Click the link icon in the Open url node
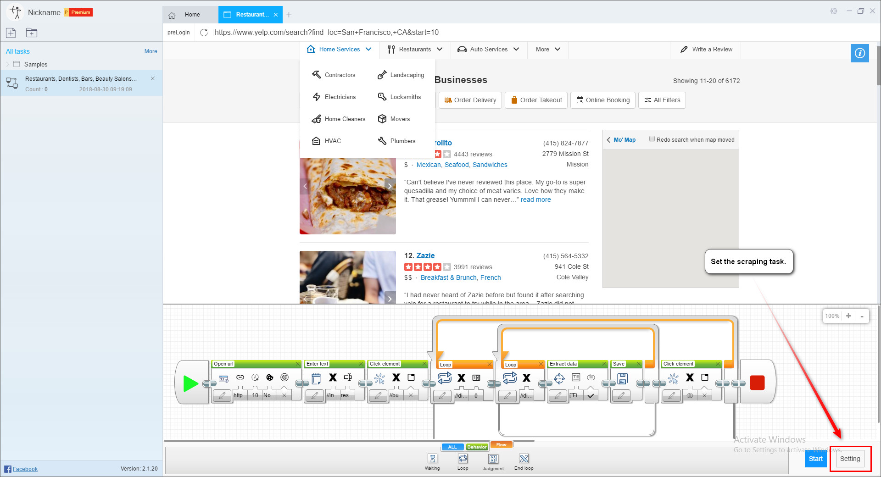 (240, 377)
